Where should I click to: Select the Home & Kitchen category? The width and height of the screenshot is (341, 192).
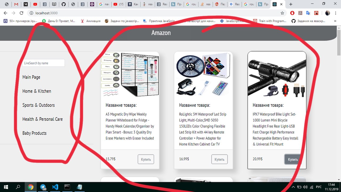[x=37, y=91]
